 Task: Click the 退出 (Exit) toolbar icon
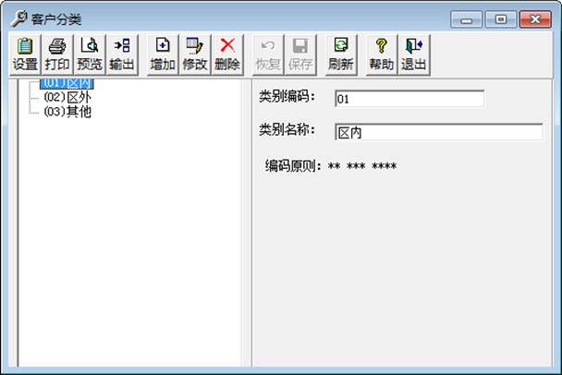pyautogui.click(x=413, y=54)
